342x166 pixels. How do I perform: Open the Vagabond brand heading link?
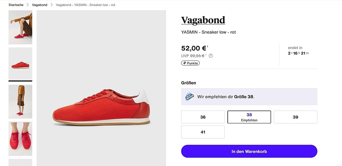pos(203,20)
